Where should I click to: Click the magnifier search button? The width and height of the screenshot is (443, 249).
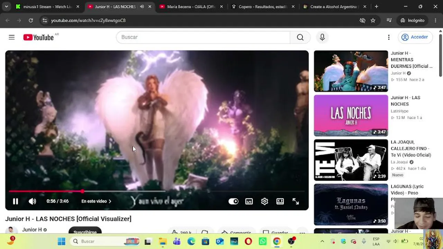[300, 37]
